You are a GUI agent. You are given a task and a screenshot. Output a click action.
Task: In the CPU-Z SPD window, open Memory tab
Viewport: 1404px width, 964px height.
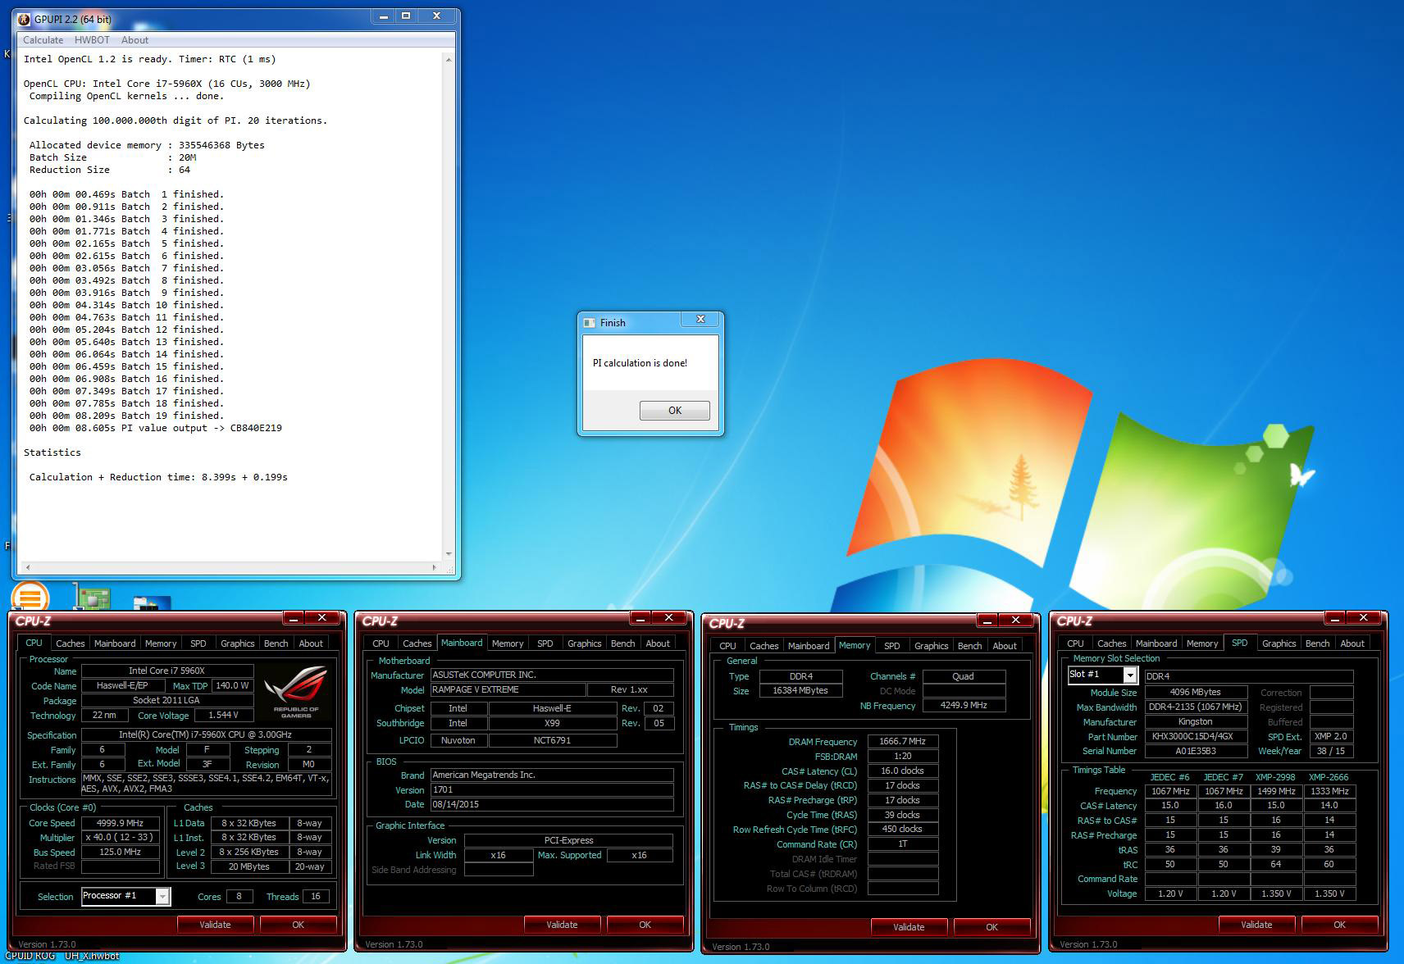1202,643
